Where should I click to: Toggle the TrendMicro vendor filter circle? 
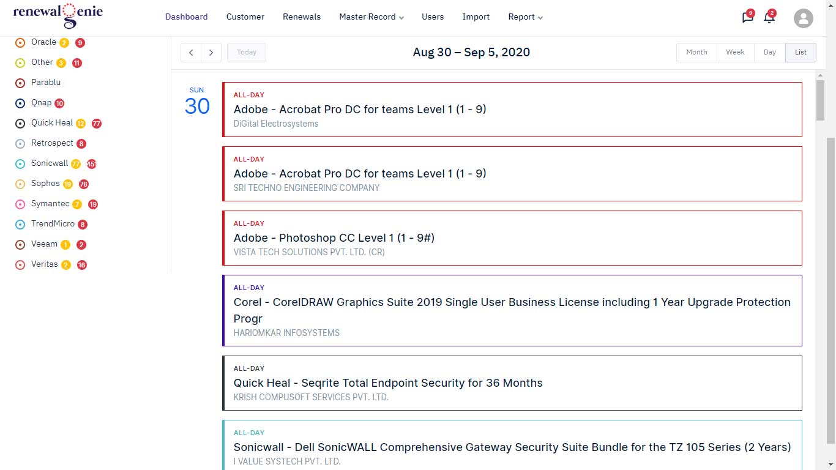[x=20, y=225]
